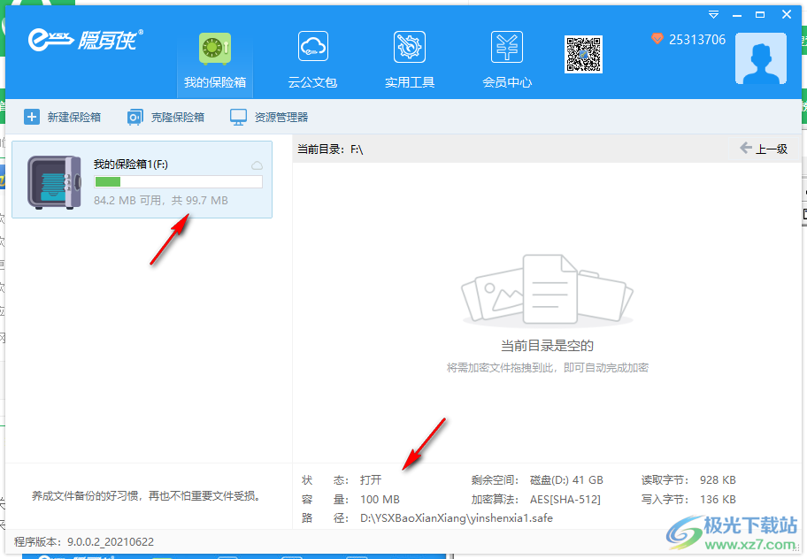
Task: Select the vault thumbnail for 我的保险箱1
Action: [x=53, y=180]
